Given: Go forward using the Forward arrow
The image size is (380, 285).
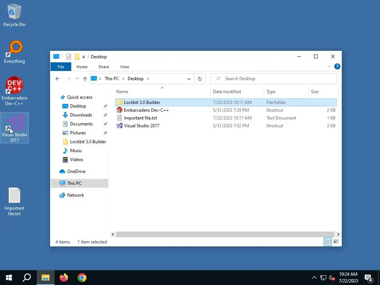Looking at the screenshot, I should click(x=69, y=79).
